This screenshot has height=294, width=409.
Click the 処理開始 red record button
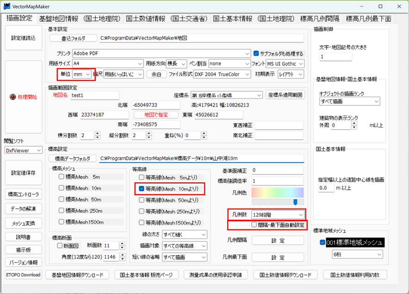tap(23, 97)
